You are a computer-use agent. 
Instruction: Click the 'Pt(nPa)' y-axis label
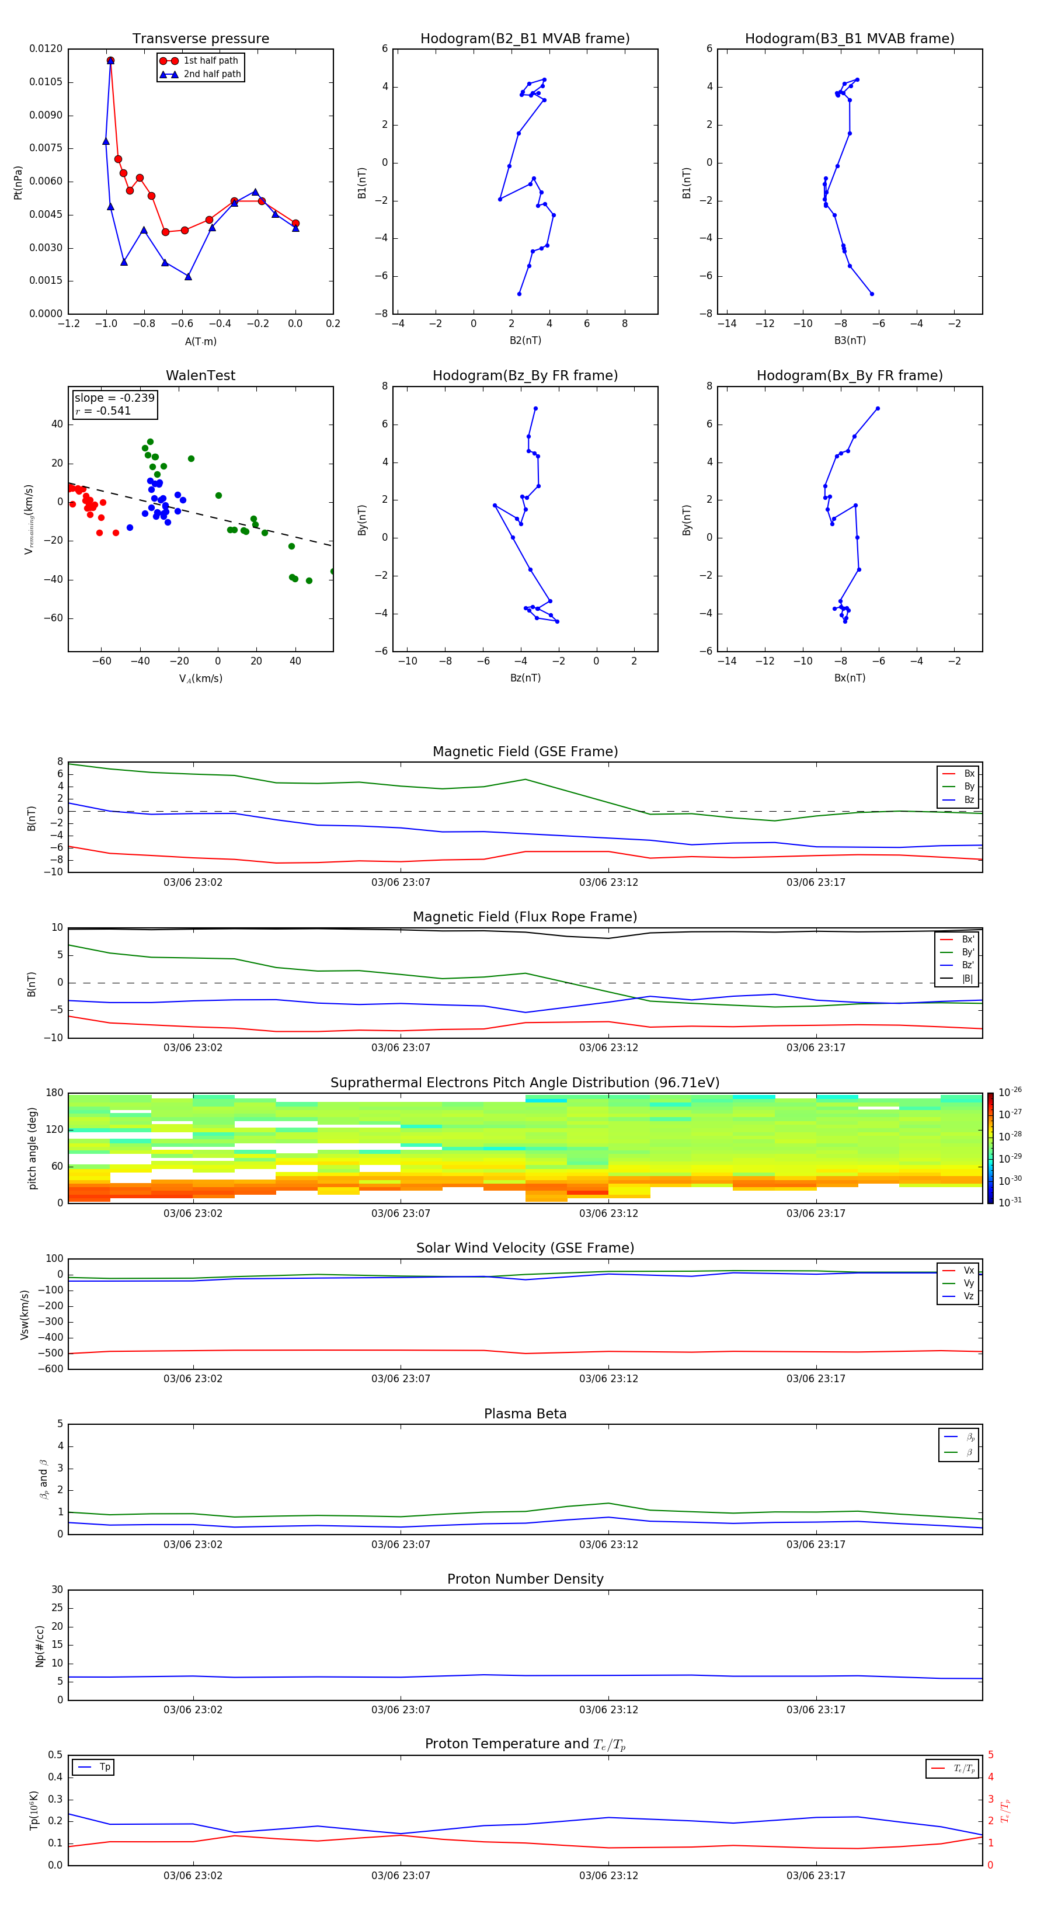(18, 183)
